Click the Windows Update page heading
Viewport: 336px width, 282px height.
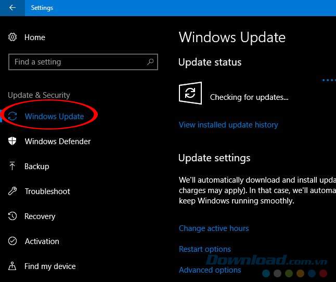(x=232, y=37)
